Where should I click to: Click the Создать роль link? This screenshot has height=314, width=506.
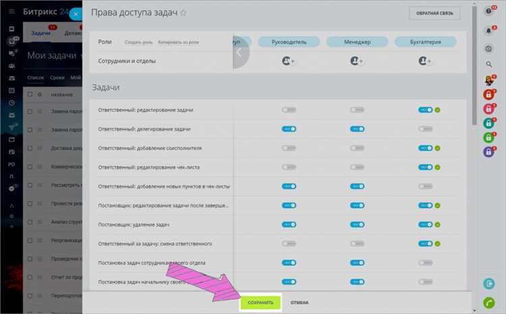138,43
